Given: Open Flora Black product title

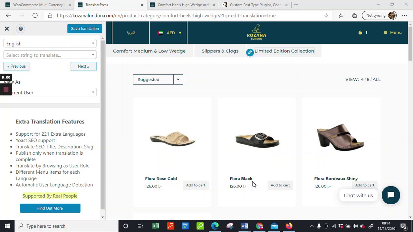Looking at the screenshot, I should pyautogui.click(x=241, y=179).
